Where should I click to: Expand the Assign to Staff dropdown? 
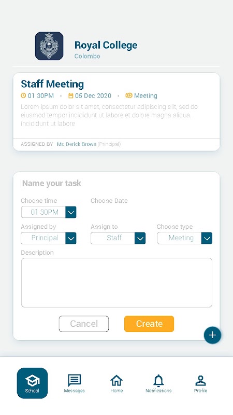pyautogui.click(x=140, y=238)
